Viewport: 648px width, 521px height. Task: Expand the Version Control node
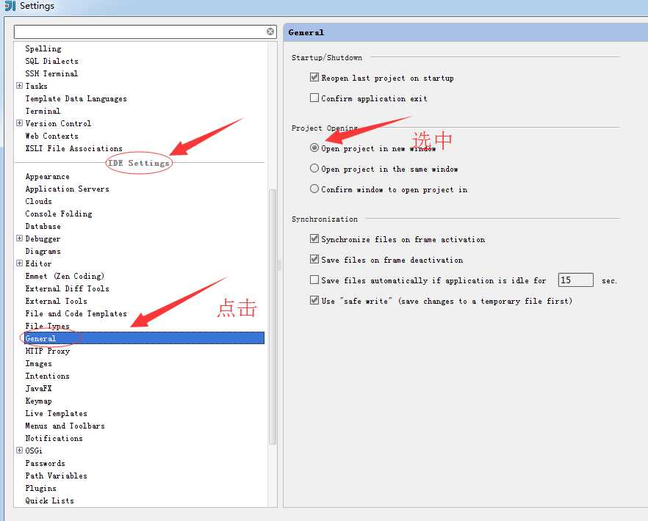tap(19, 123)
